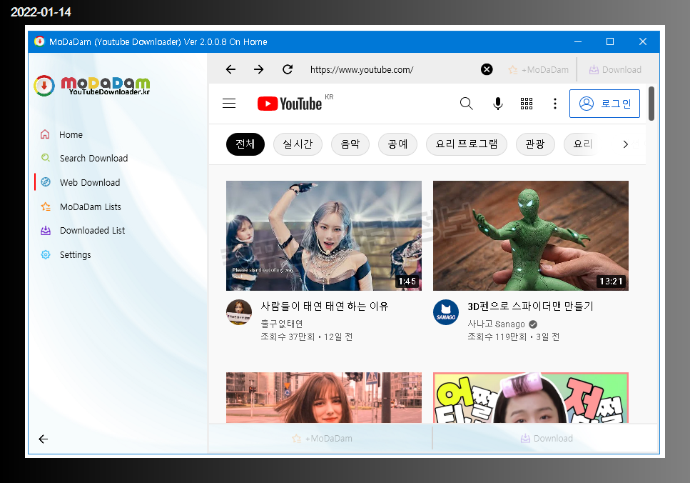Click the channel name 출구없태연
The image size is (690, 483).
pos(282,324)
